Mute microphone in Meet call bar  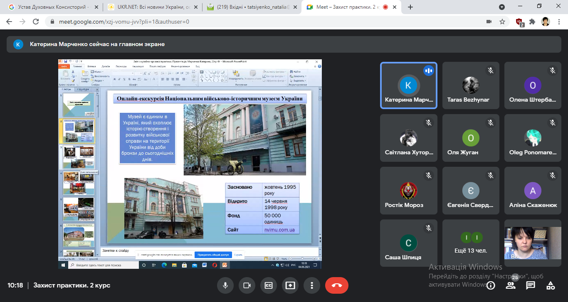[x=225, y=285]
